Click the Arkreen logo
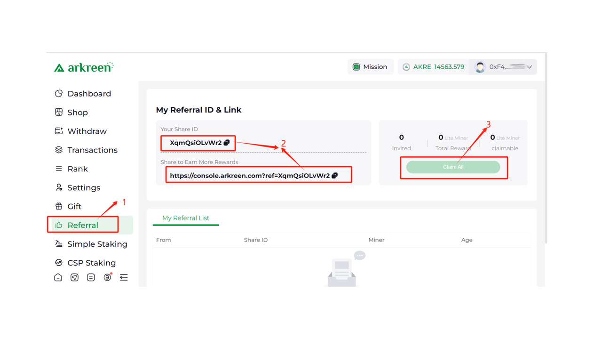Viewport: 602px width, 339px height. 84,67
